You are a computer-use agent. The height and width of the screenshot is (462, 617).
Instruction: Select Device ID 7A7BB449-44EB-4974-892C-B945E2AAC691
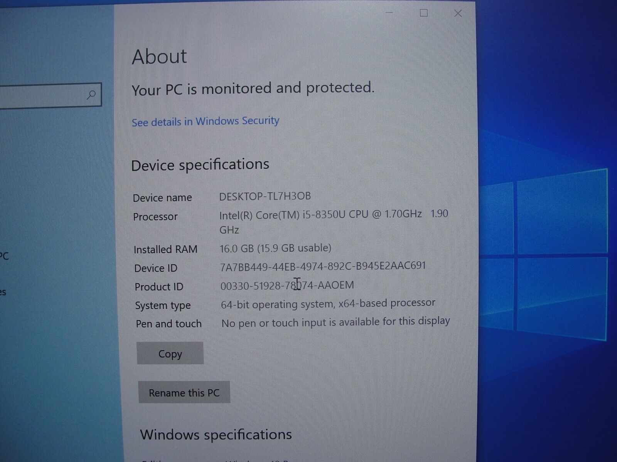point(323,266)
